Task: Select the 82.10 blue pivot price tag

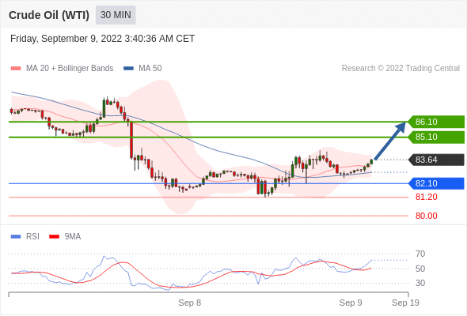Action: (x=436, y=183)
